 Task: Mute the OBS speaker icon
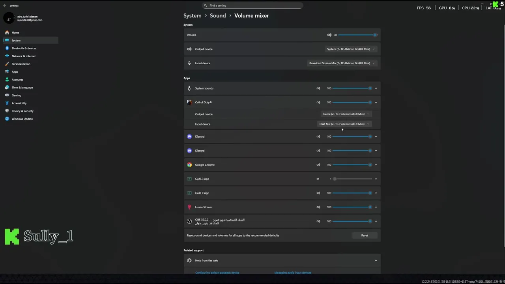click(x=318, y=221)
